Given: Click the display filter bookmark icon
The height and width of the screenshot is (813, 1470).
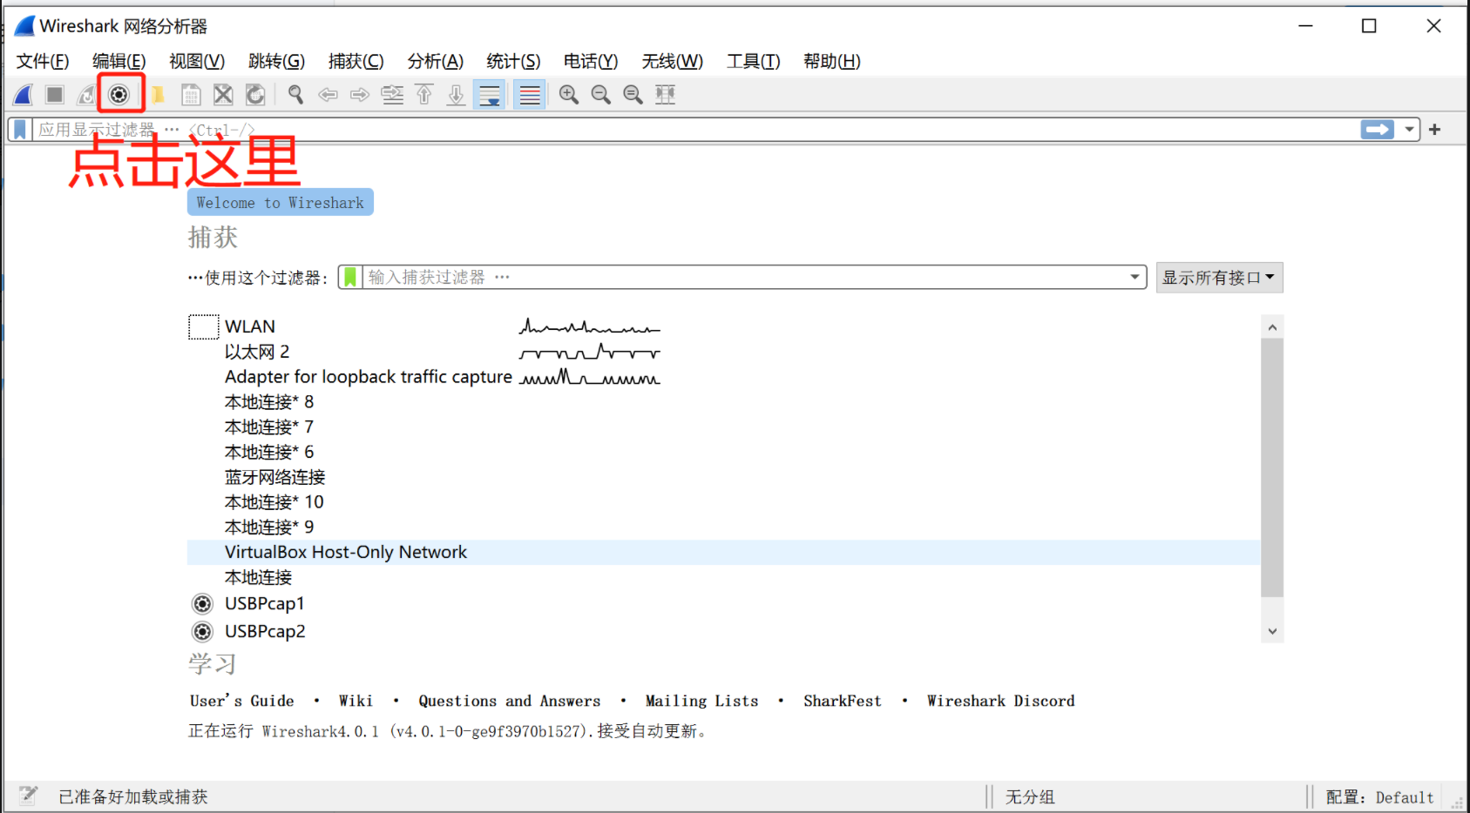Looking at the screenshot, I should pos(20,130).
